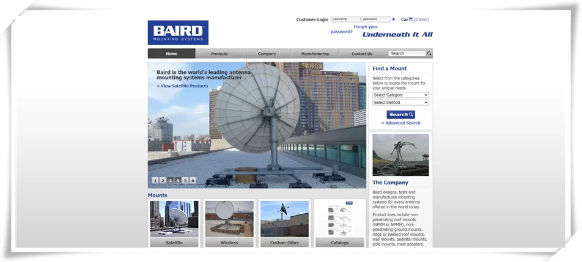Go to slide 1 of the banner
The image size is (582, 262).
(155, 180)
